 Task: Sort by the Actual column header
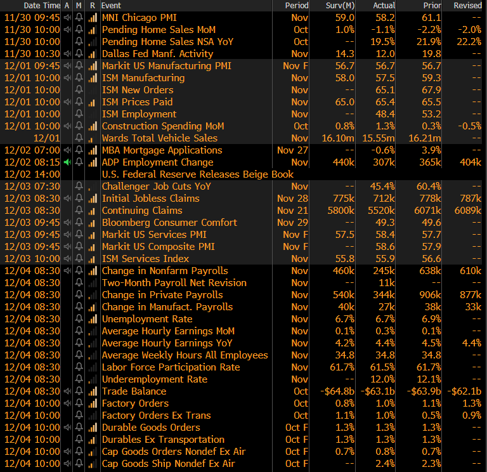(384, 5)
